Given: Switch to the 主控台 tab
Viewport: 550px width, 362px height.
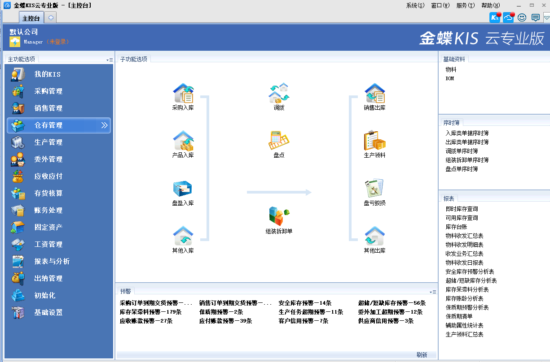Looking at the screenshot, I should pyautogui.click(x=31, y=18).
